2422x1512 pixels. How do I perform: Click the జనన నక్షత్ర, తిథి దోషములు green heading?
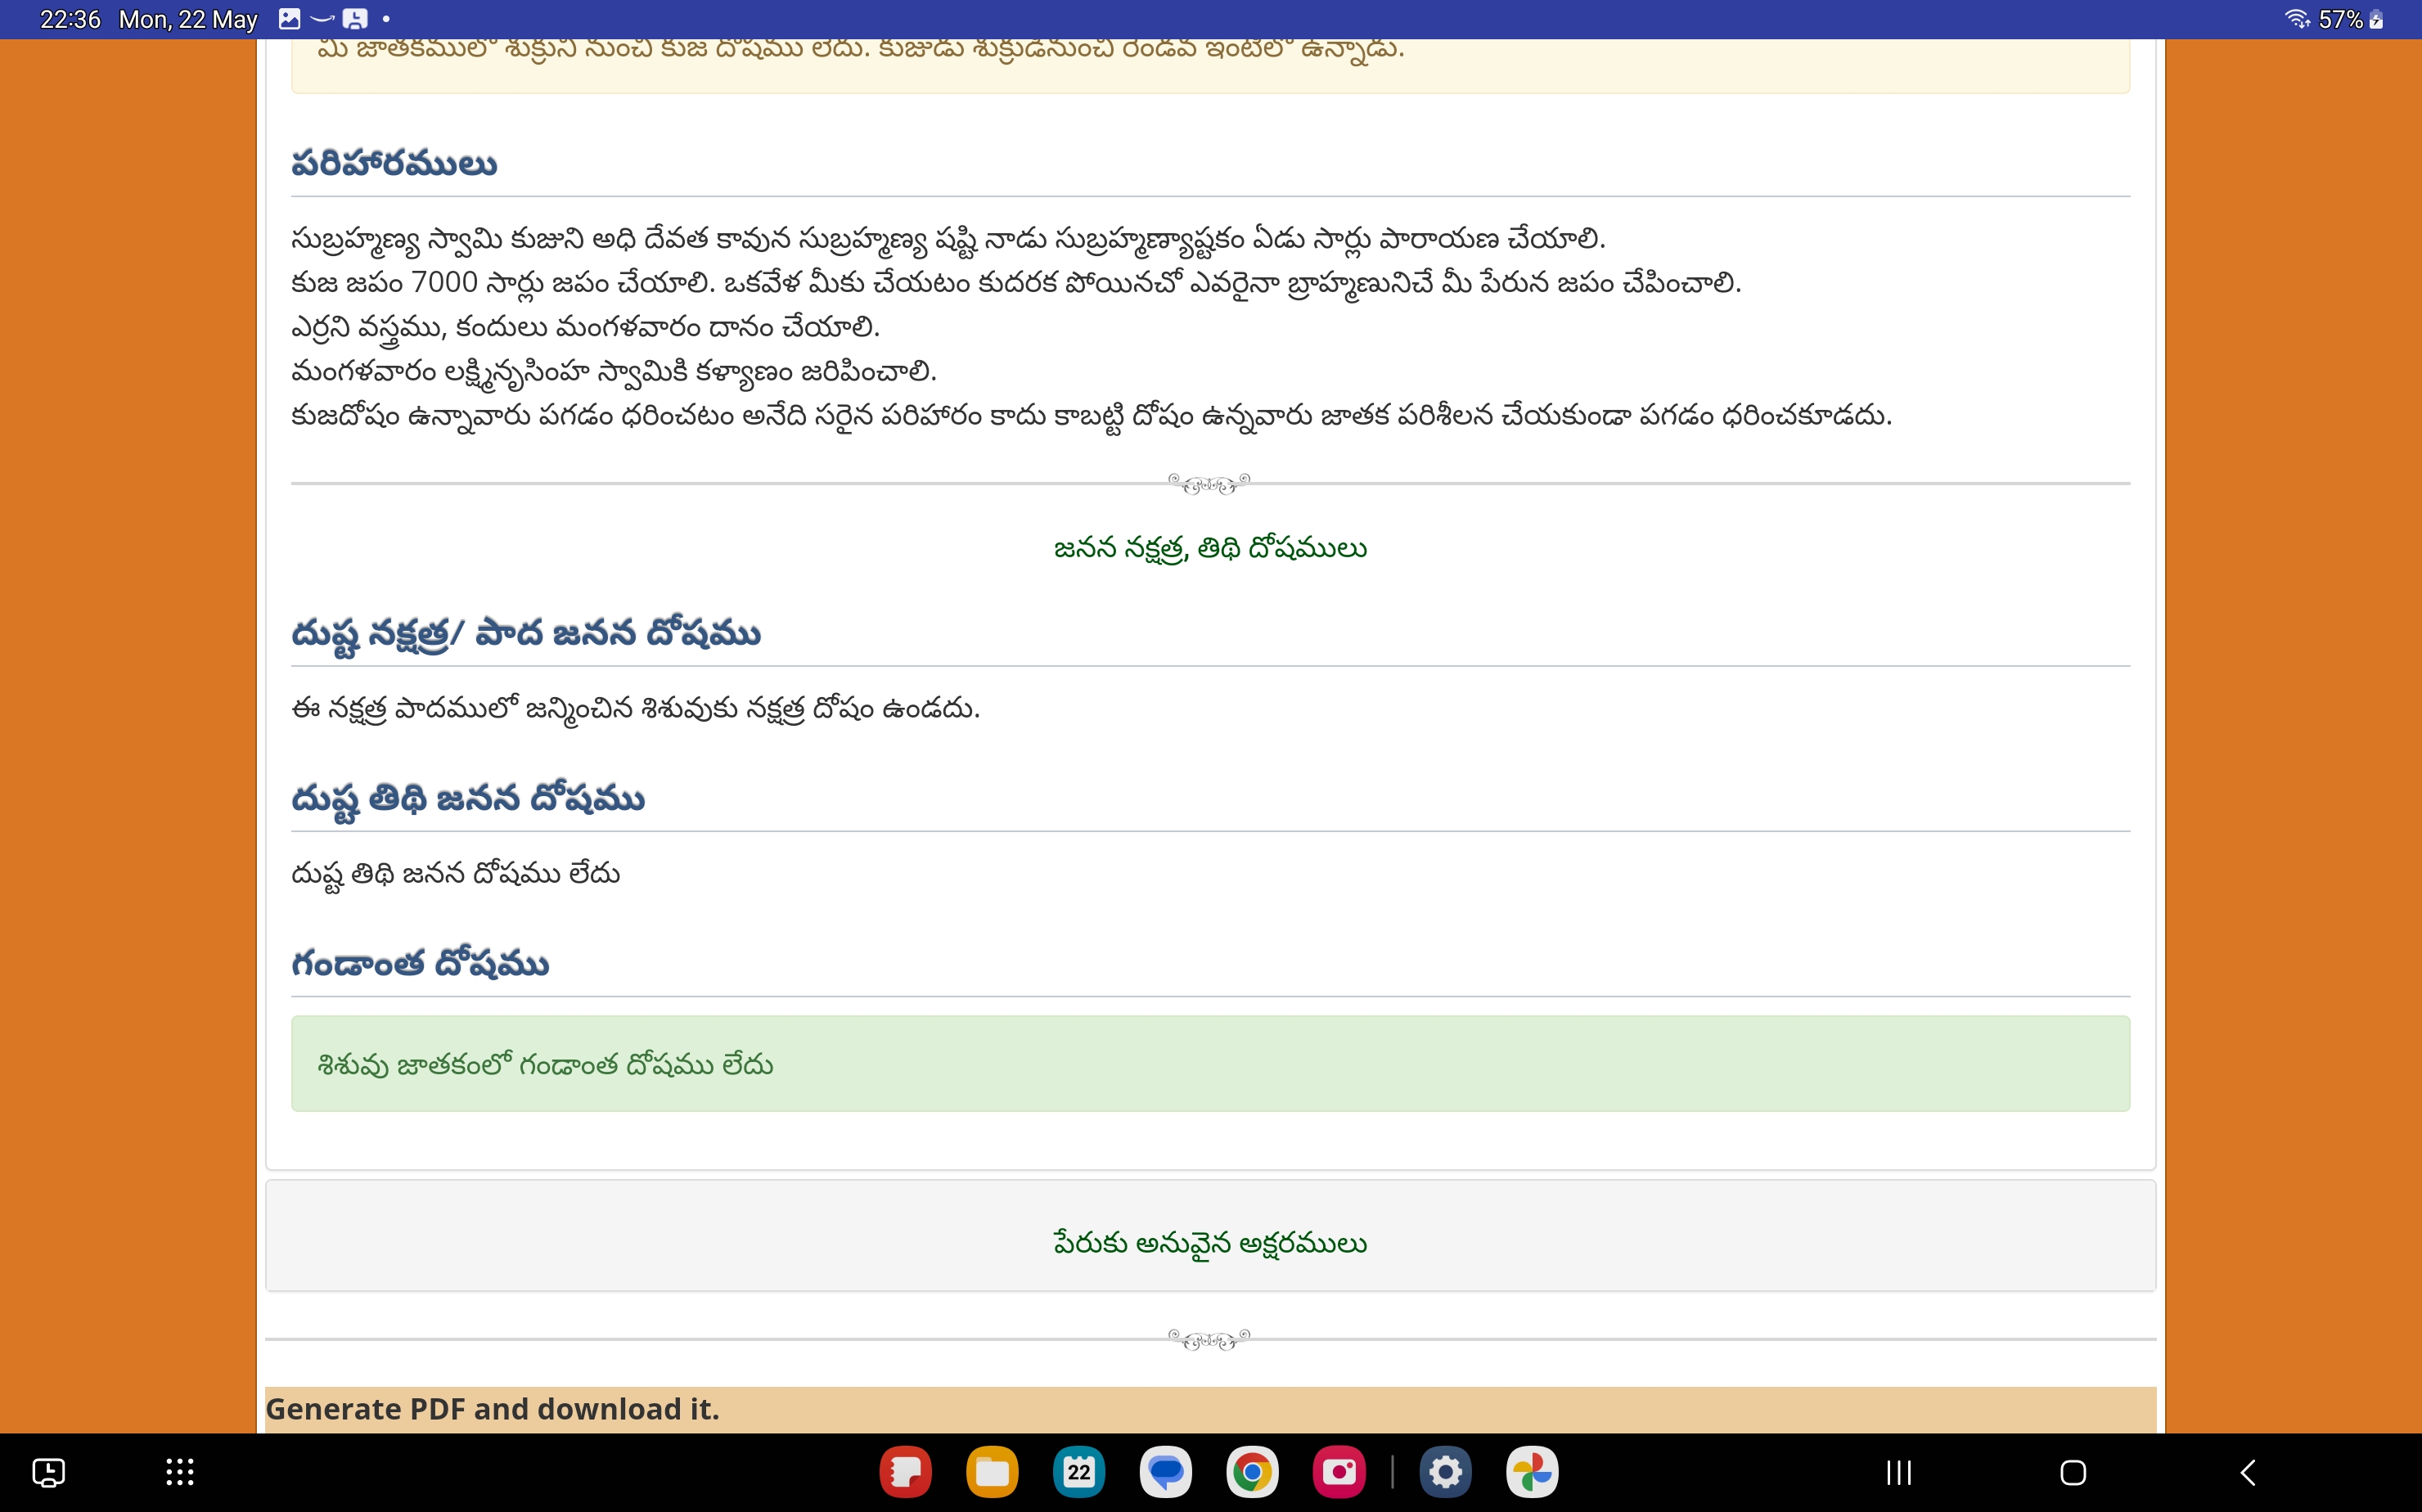1210,548
